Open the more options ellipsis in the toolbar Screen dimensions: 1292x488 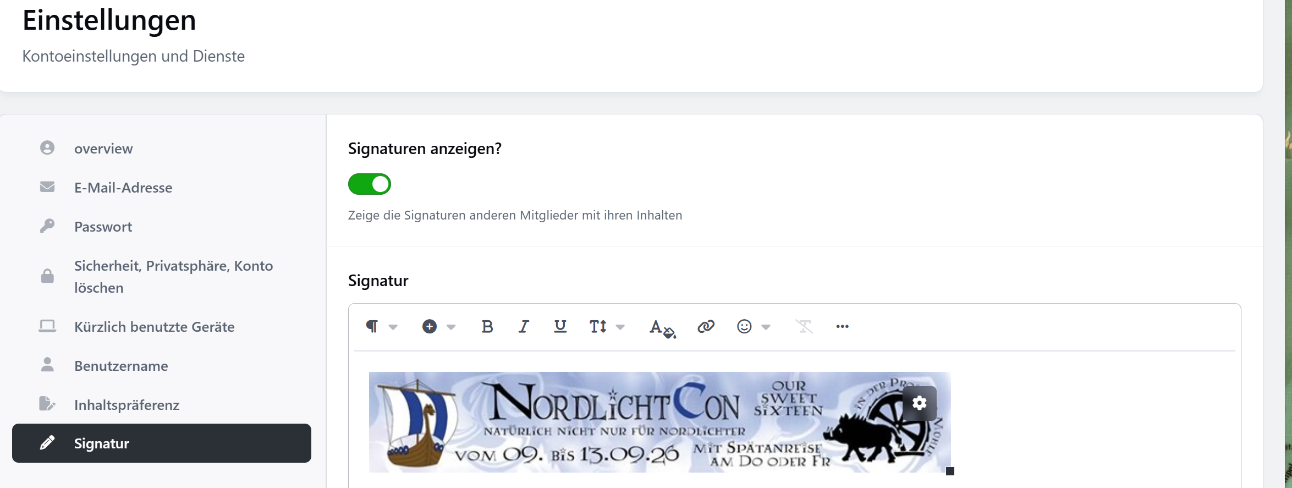pos(842,327)
